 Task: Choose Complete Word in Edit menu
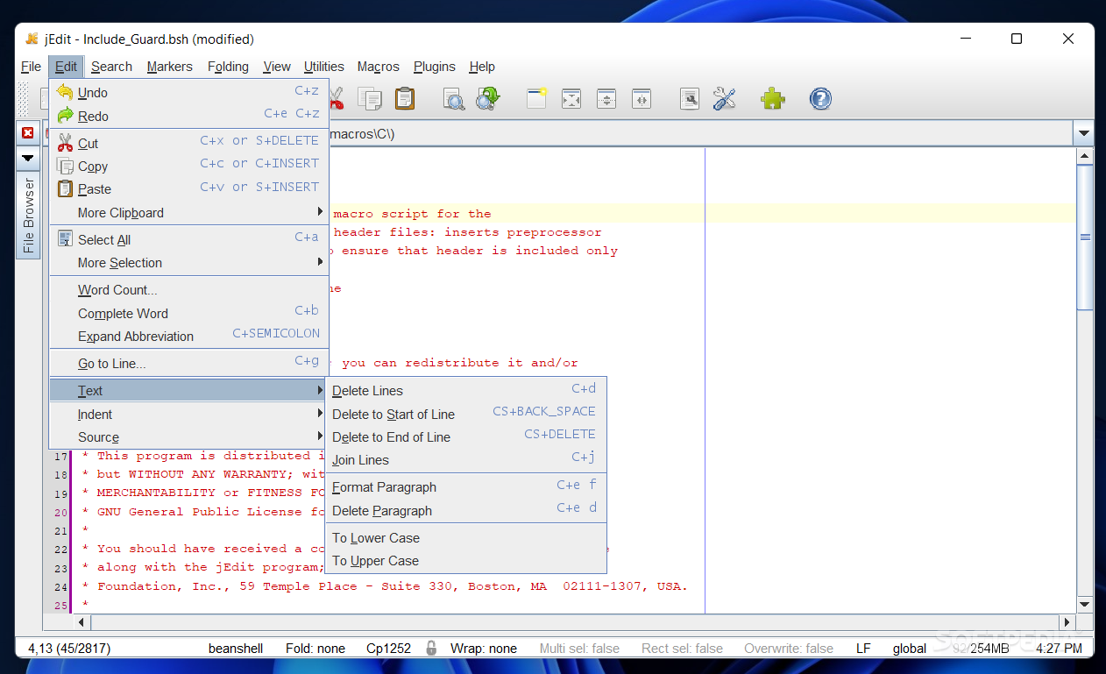(x=188, y=313)
